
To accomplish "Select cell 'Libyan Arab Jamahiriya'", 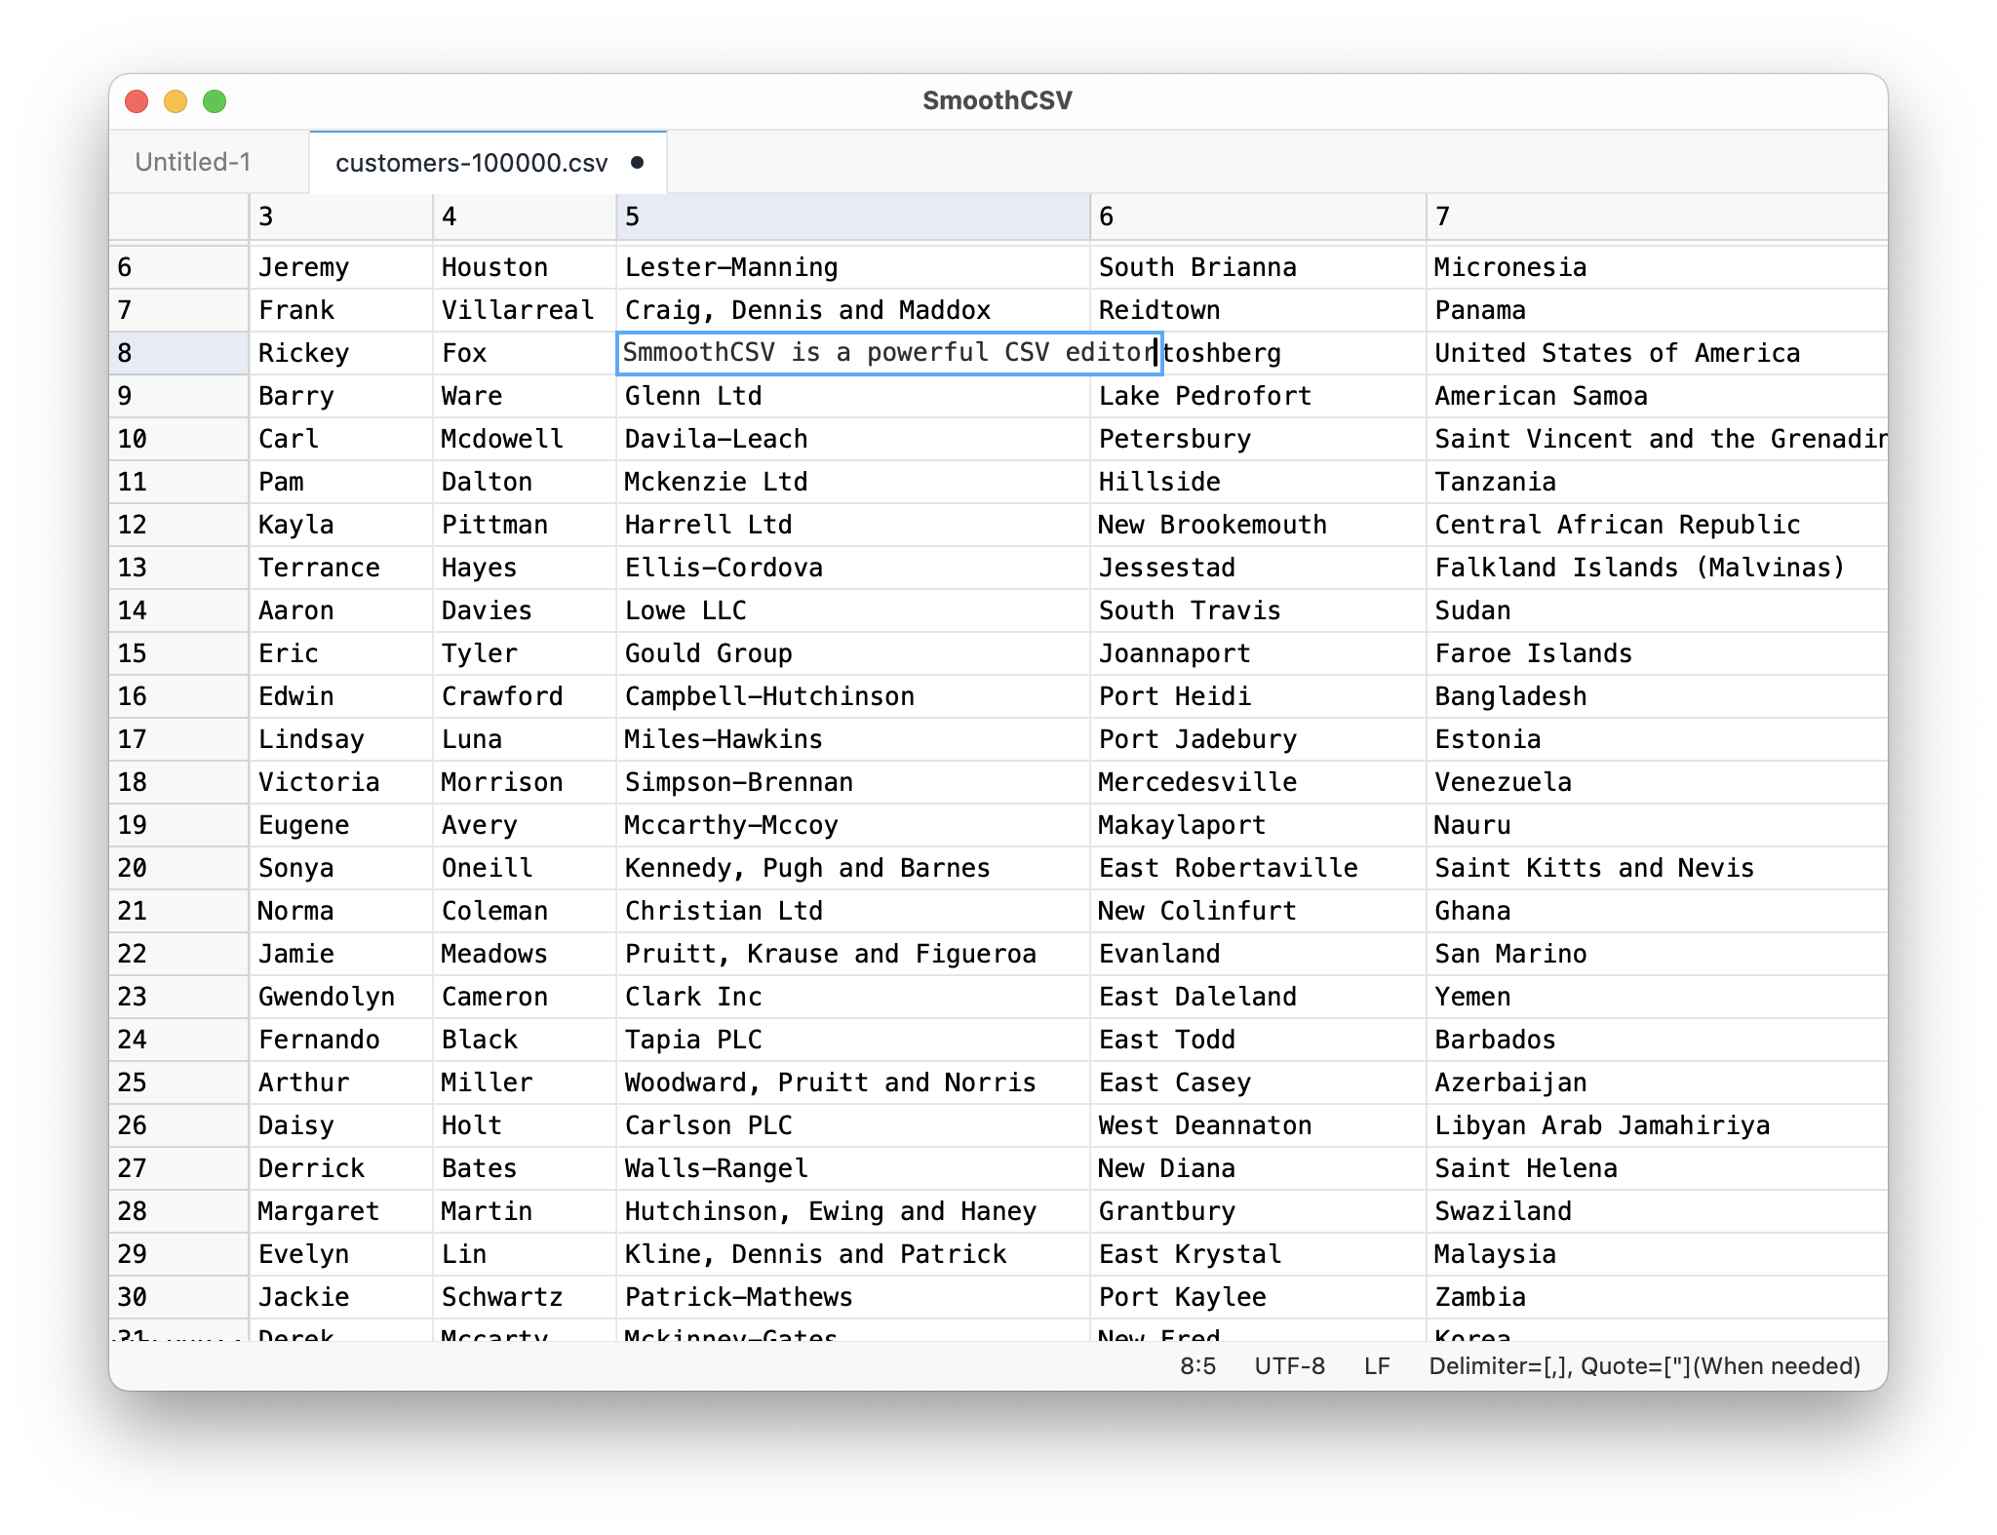I will (1657, 1125).
